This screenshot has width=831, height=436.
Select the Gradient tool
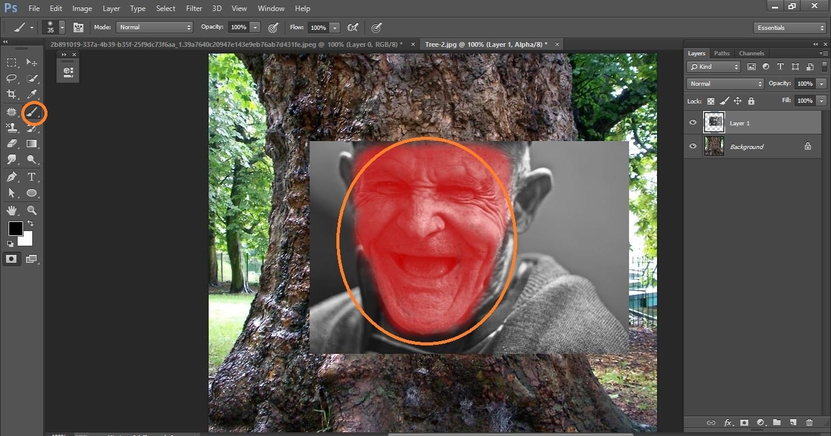32,144
